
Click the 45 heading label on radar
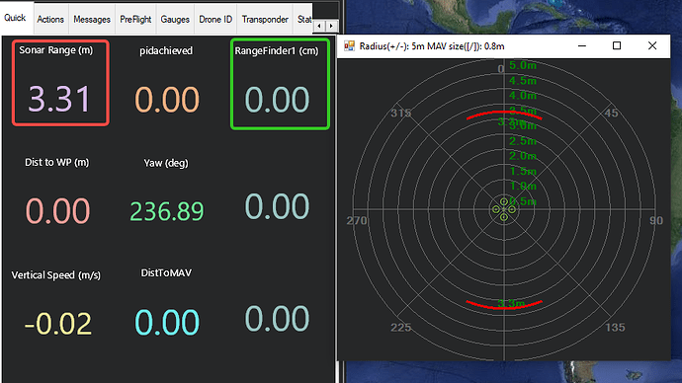point(612,114)
